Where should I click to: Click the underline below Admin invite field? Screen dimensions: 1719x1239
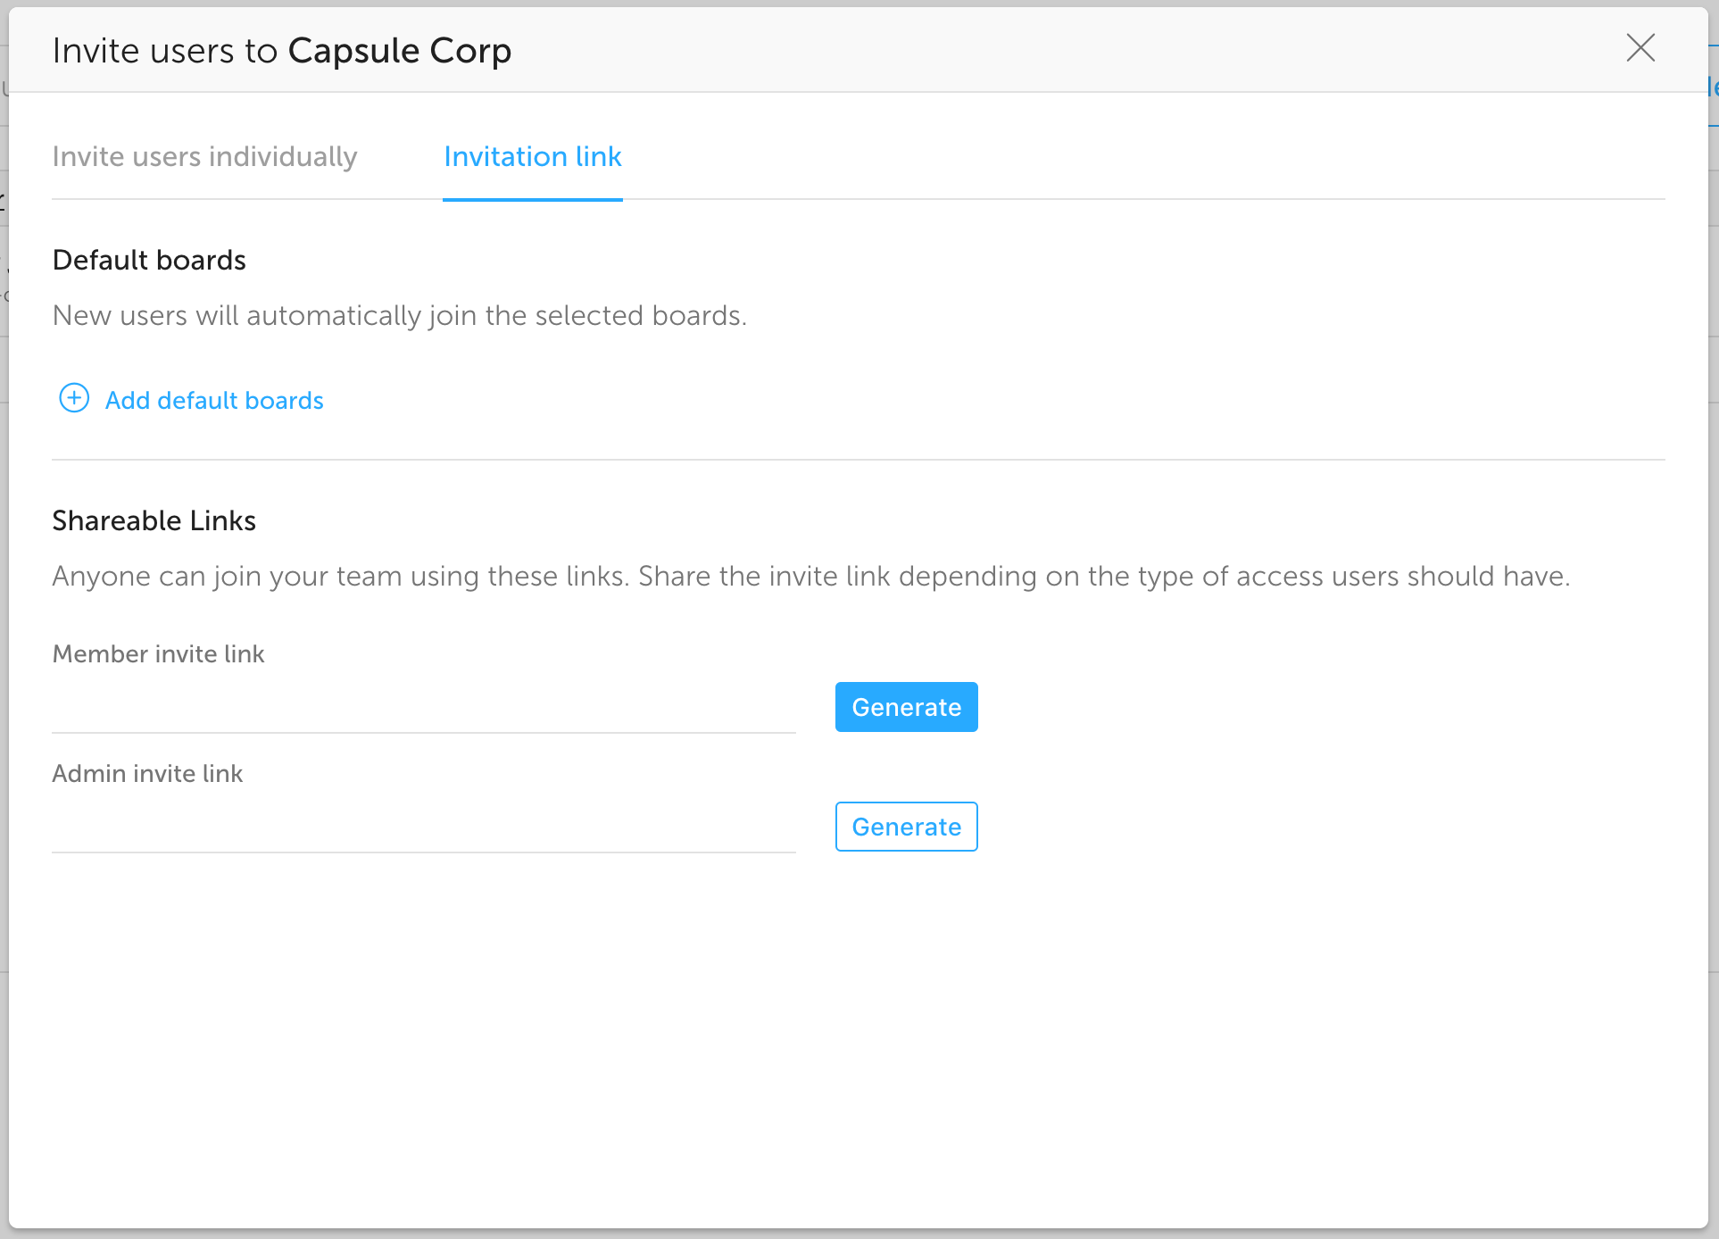pos(423,852)
